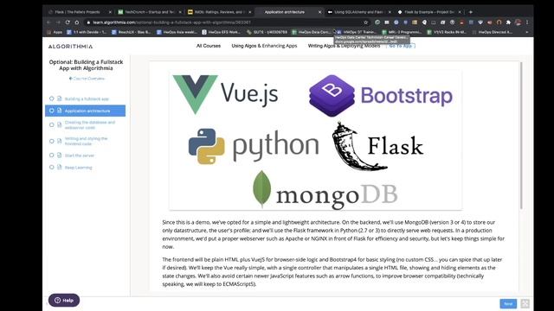Open All Courses menu item
Screen dimensions: 554x311
209,46
